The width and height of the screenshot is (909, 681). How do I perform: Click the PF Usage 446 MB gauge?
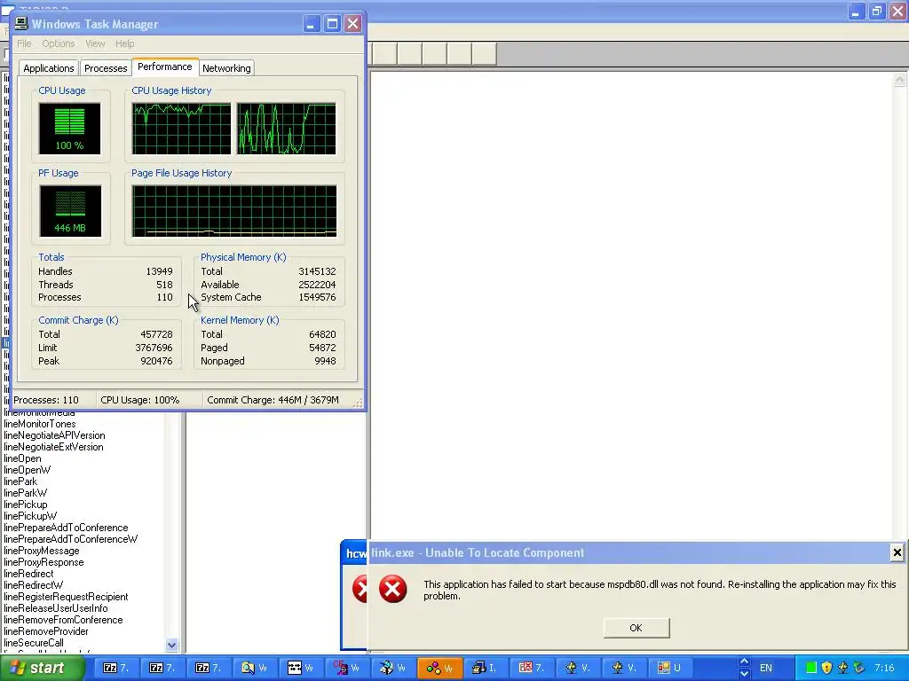[70, 211]
